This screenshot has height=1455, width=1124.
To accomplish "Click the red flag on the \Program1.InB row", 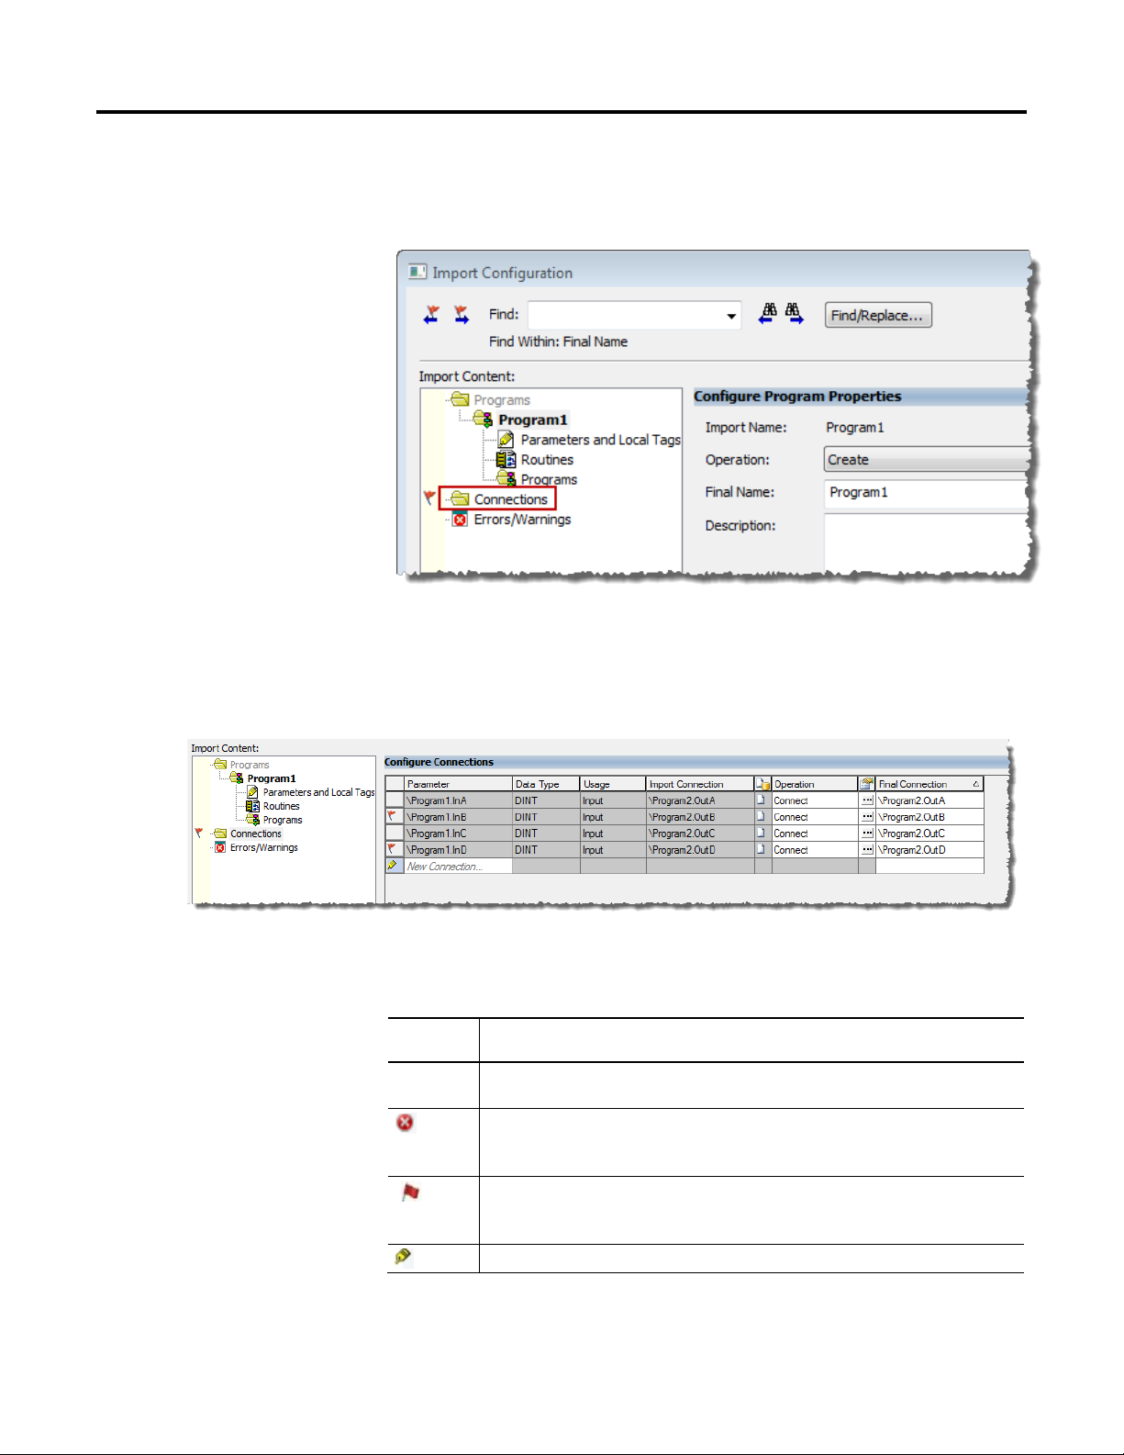I will pos(392,815).
